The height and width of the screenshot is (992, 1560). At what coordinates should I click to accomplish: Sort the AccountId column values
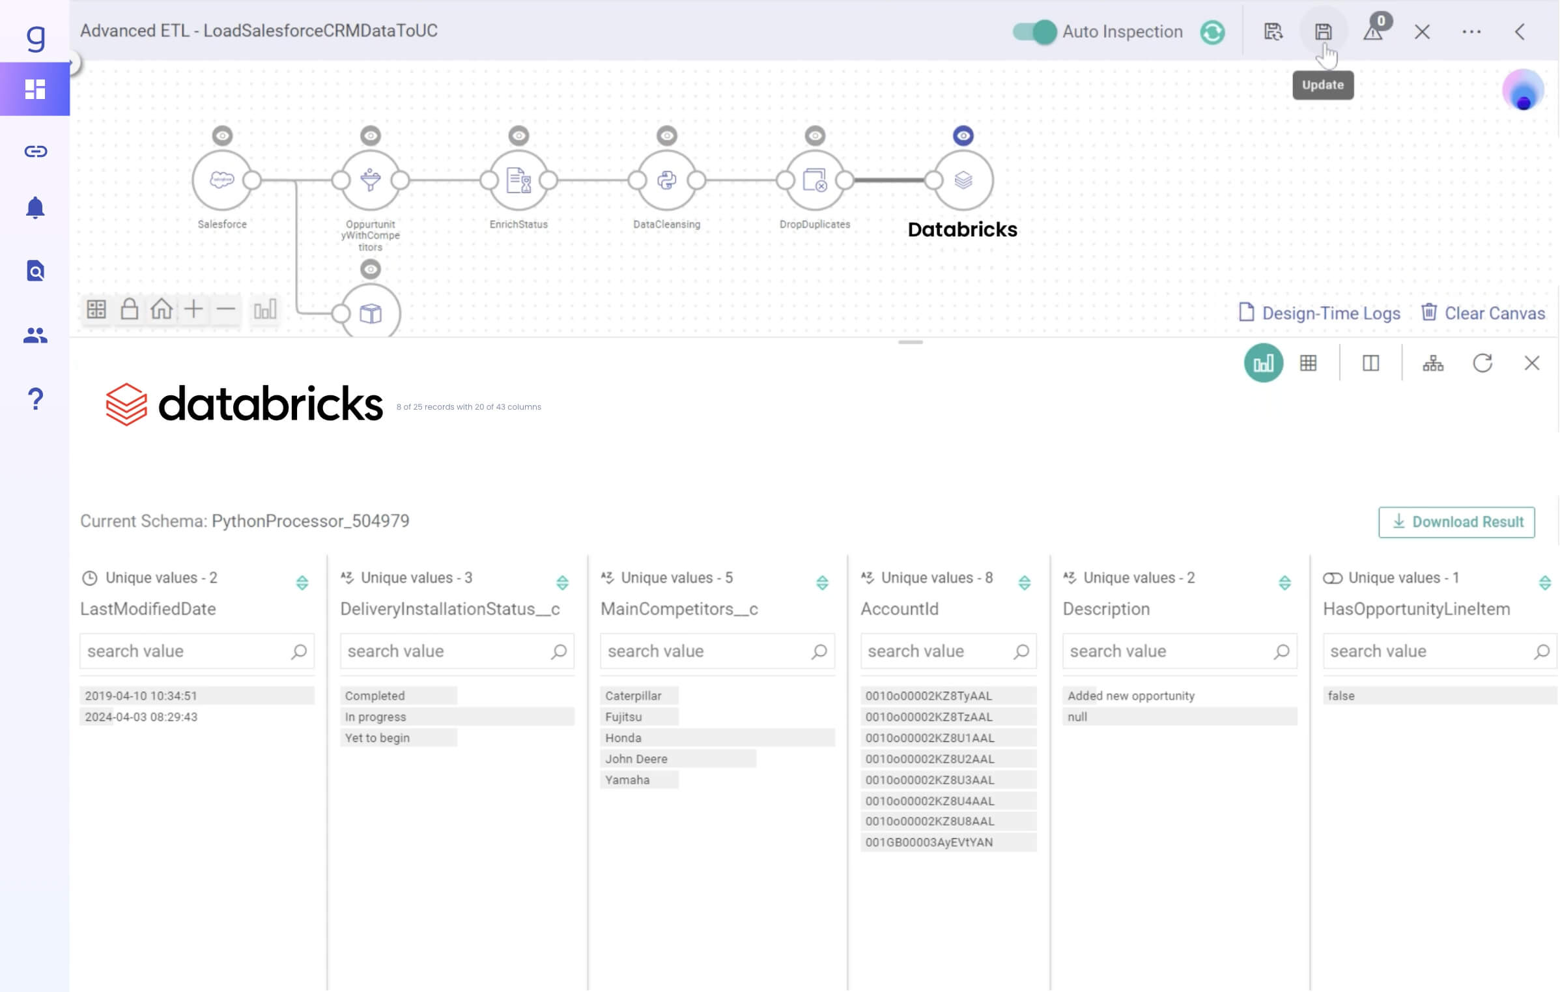[x=1024, y=582]
